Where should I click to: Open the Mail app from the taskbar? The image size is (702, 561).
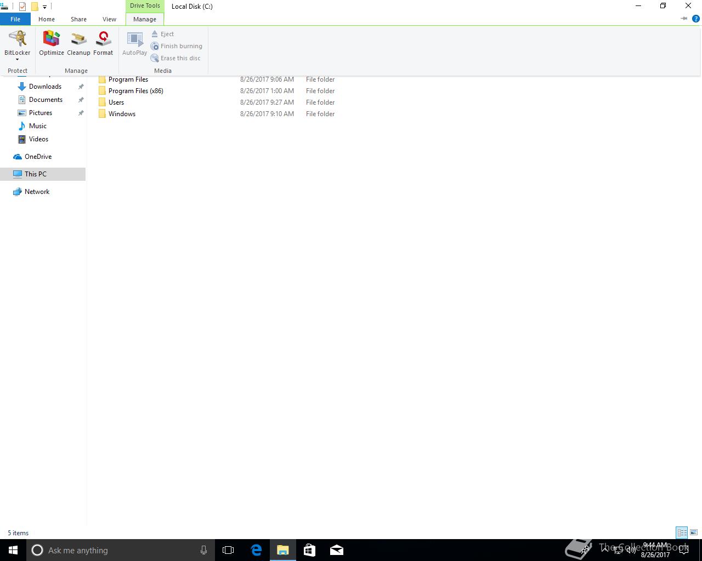click(337, 550)
